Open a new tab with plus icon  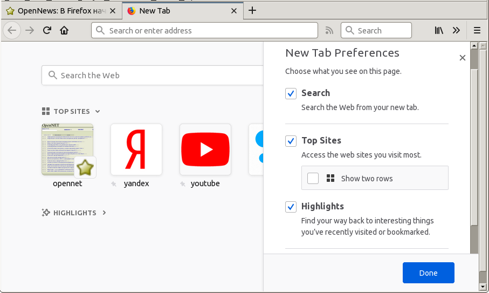point(252,10)
